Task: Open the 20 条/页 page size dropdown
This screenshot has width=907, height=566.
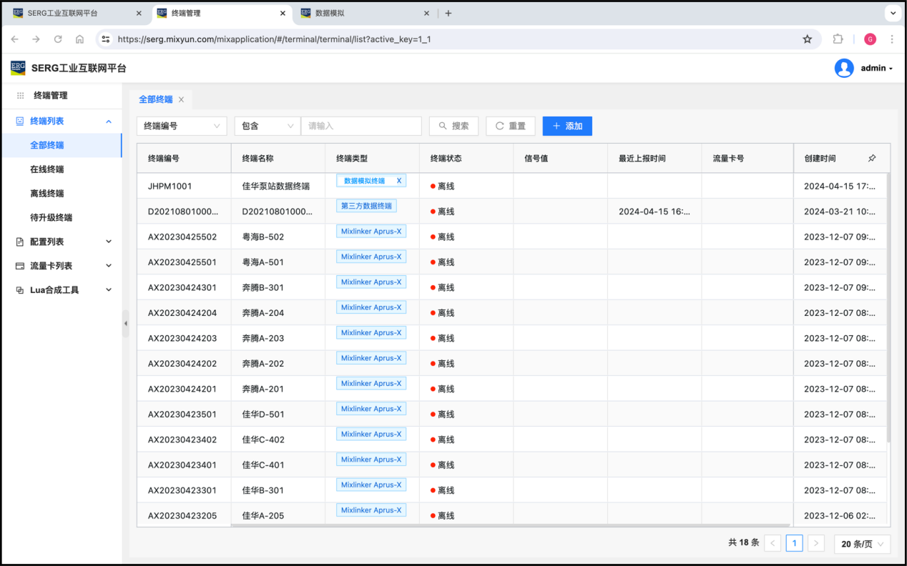Action: click(x=862, y=544)
